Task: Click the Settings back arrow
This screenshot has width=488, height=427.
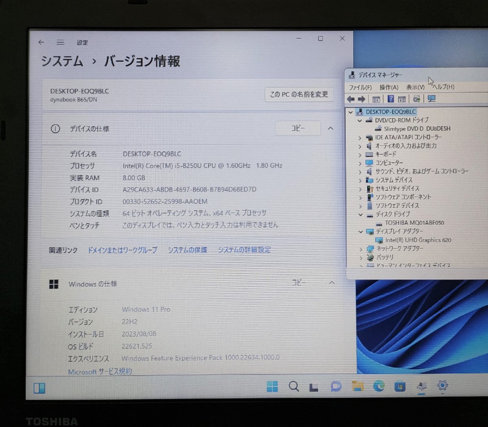Action: (41, 42)
